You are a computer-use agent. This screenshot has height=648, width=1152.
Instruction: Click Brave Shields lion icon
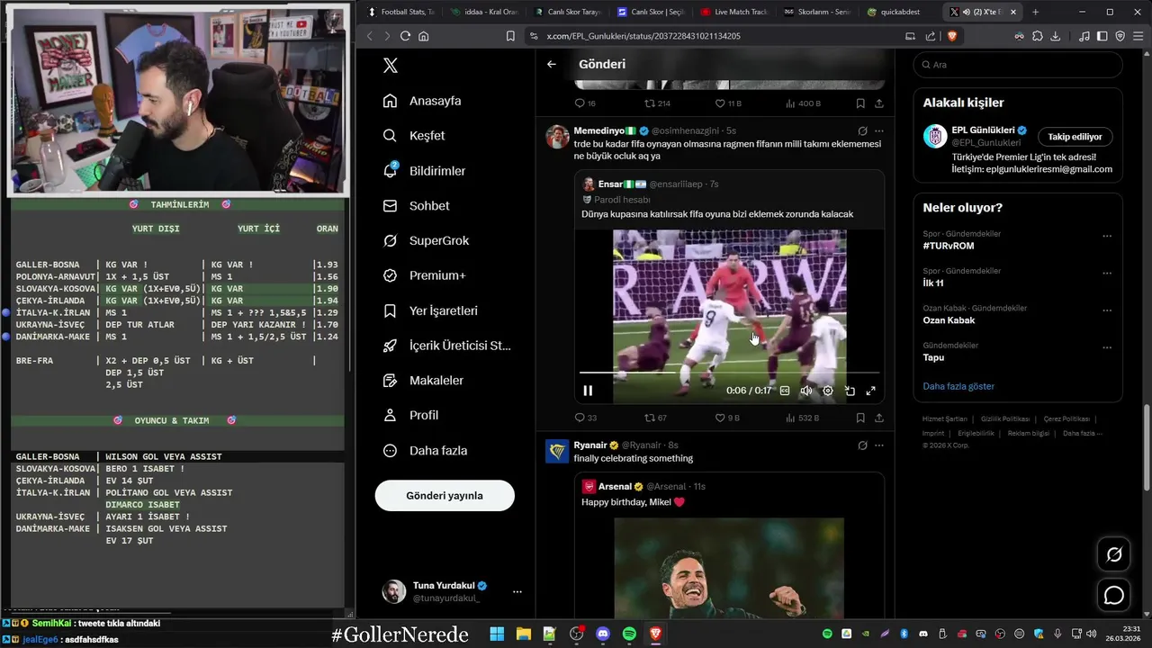pos(951,36)
